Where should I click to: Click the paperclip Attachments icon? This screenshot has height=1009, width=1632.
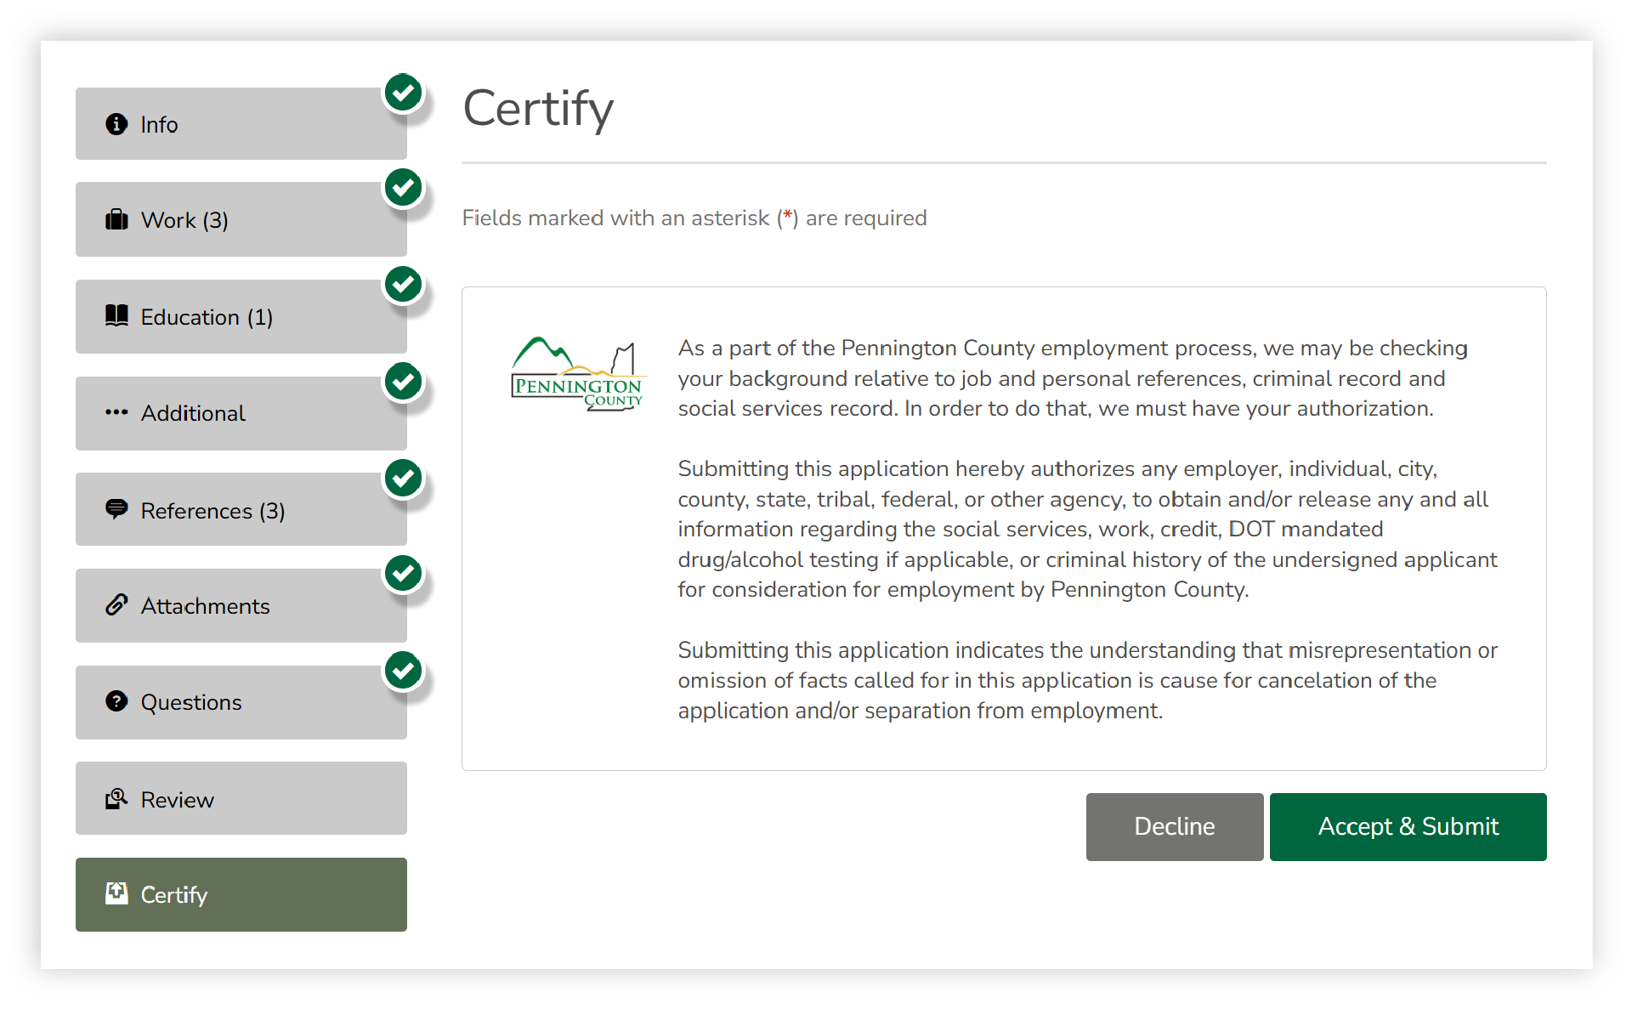[116, 605]
